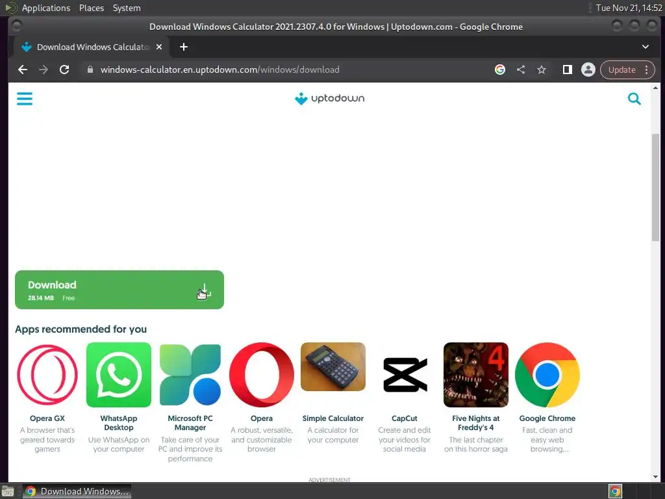Open the Chrome profile avatar

click(x=588, y=70)
